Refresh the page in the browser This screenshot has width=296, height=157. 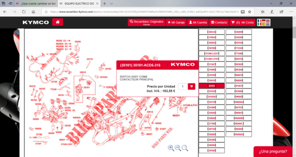tap(24, 12)
